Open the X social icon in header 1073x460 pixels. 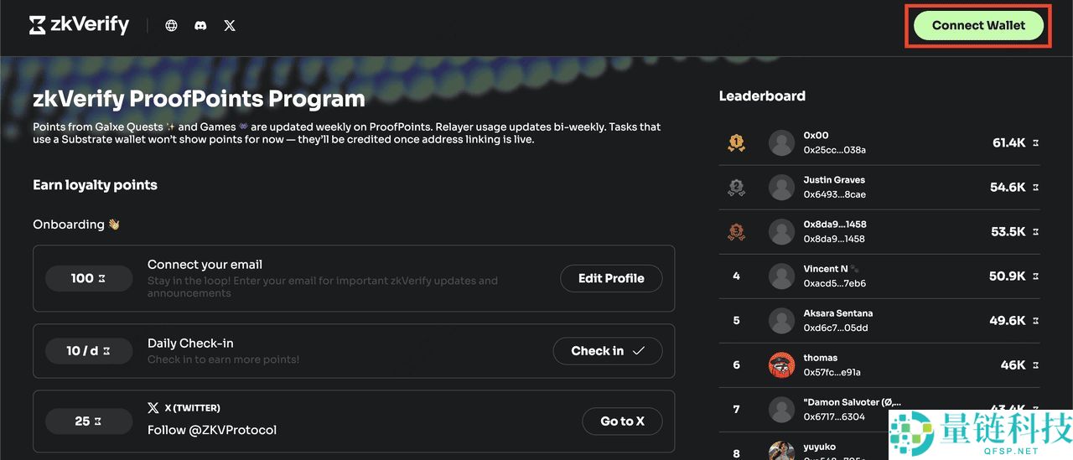point(230,25)
